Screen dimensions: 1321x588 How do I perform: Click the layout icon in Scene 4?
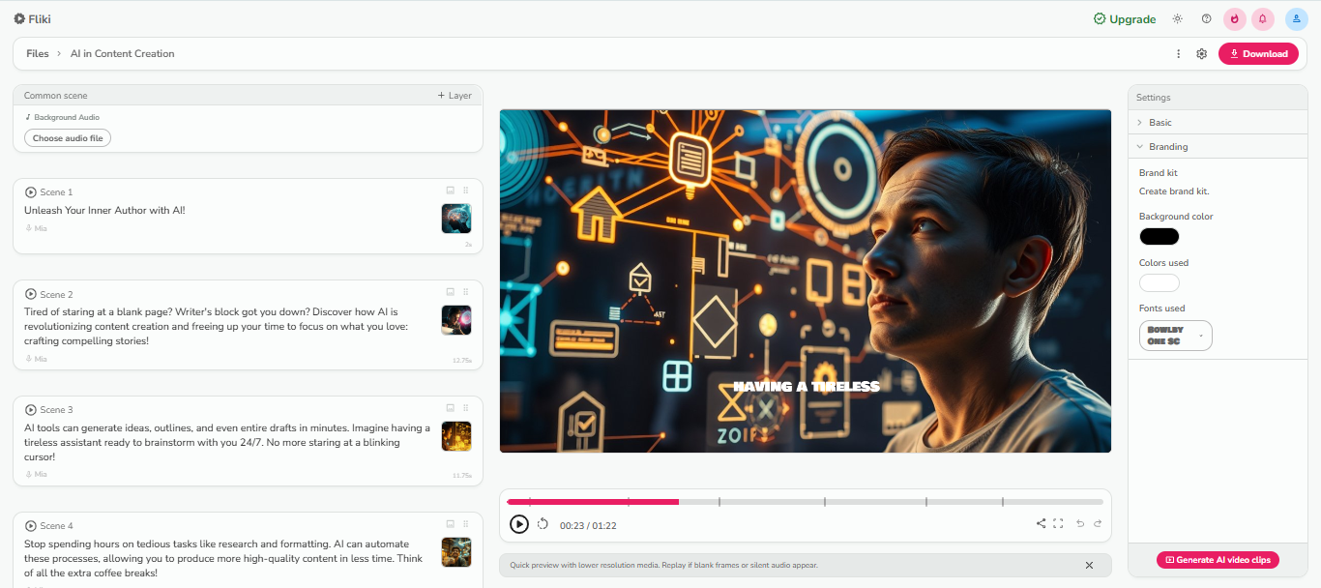click(x=450, y=524)
